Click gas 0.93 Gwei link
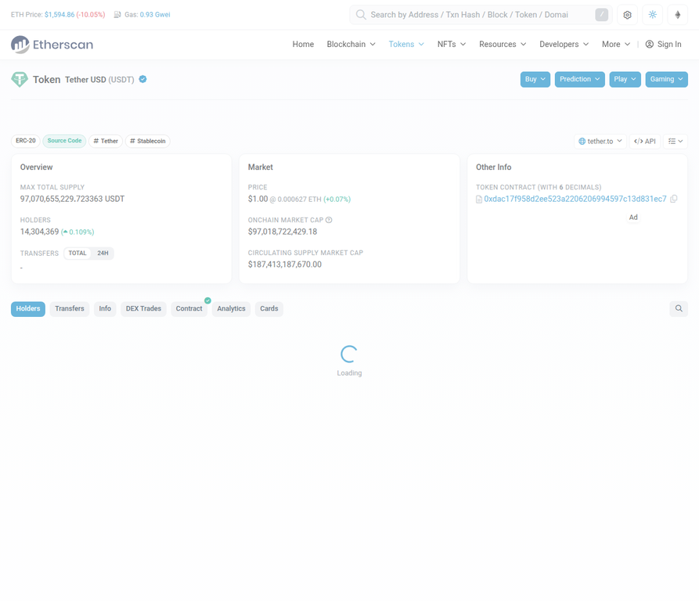699x601 pixels. pyautogui.click(x=155, y=15)
